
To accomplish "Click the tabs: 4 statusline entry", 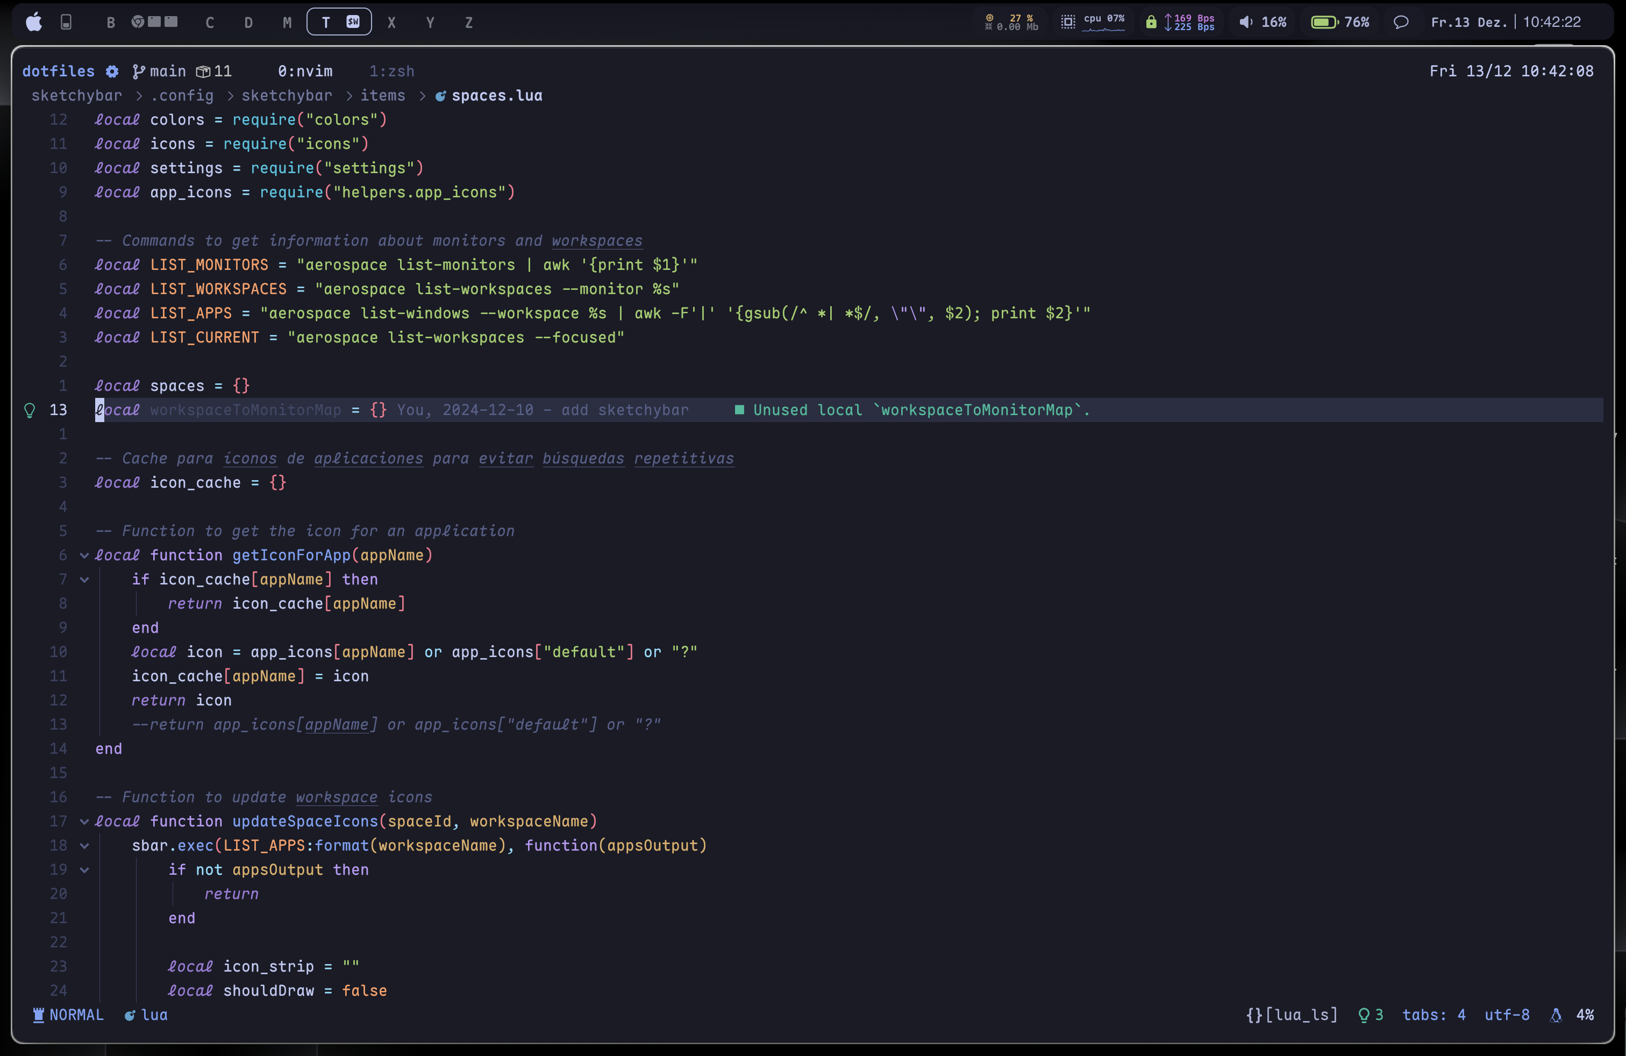I will [x=1434, y=1015].
